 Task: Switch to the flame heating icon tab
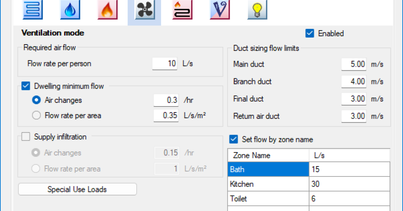(107, 10)
